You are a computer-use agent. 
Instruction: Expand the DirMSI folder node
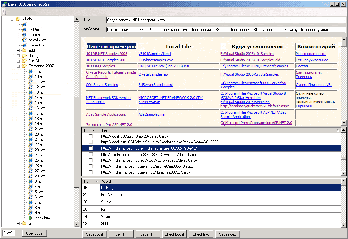point(18,61)
